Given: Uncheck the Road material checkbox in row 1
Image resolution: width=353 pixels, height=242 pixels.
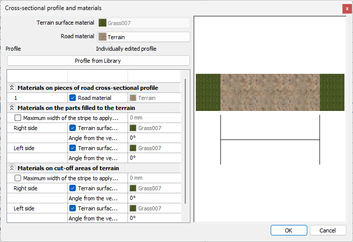Looking at the screenshot, I should tap(73, 98).
